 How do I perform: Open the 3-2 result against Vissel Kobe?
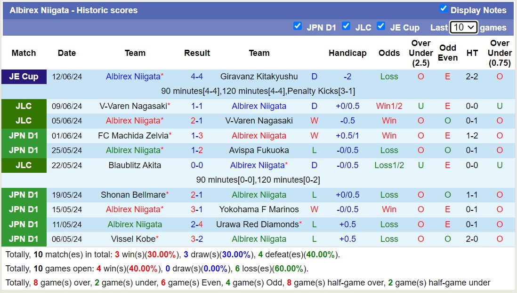point(197,239)
